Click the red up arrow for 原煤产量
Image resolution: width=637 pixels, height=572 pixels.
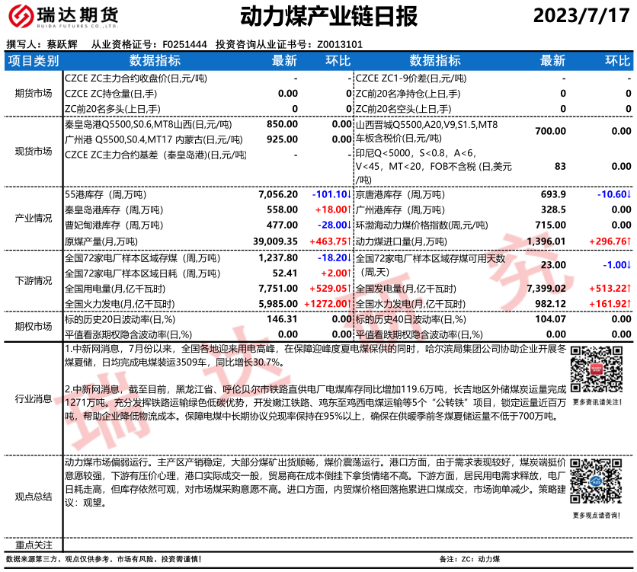click(349, 241)
